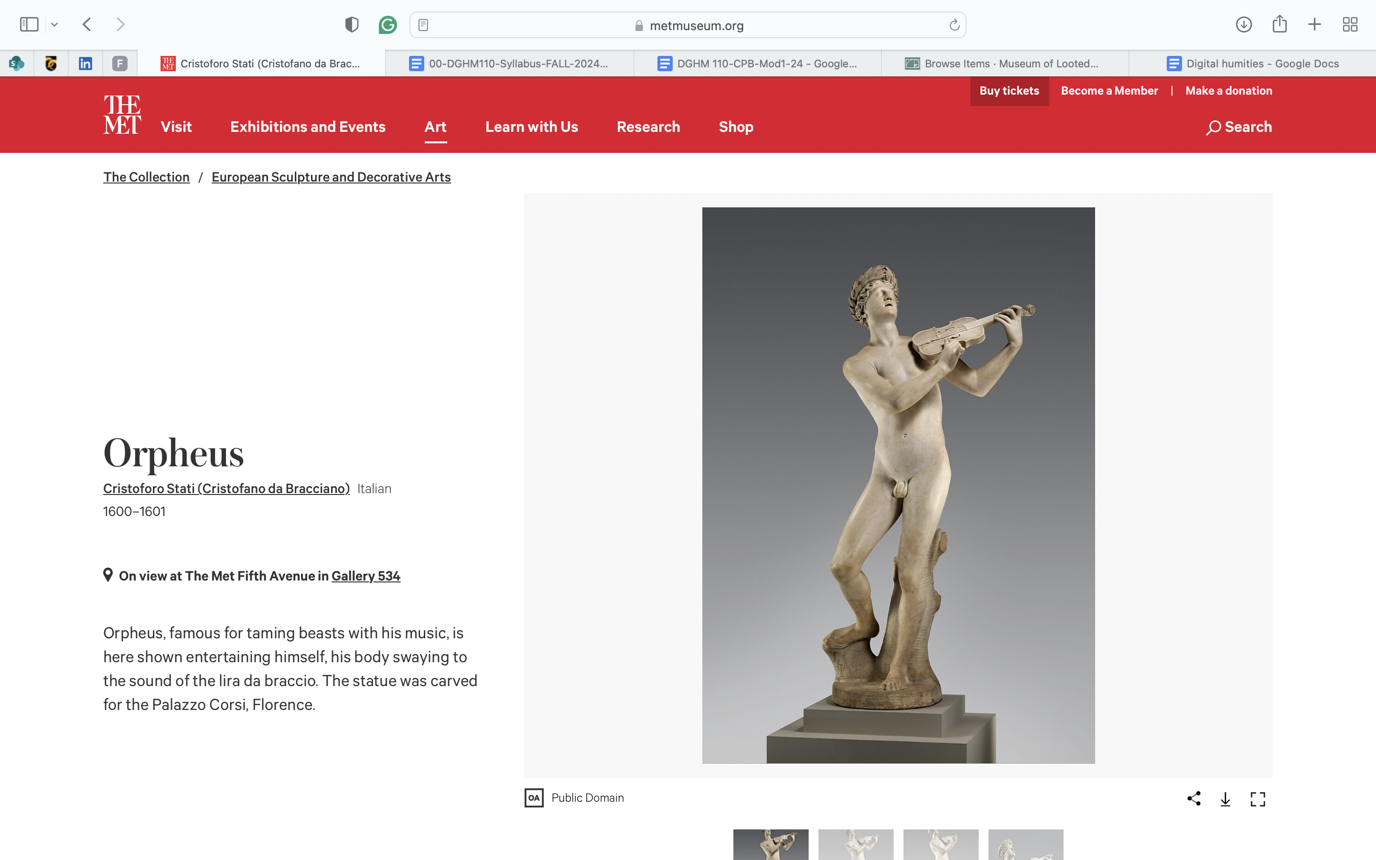Click the metmuseum.org address field

688,25
